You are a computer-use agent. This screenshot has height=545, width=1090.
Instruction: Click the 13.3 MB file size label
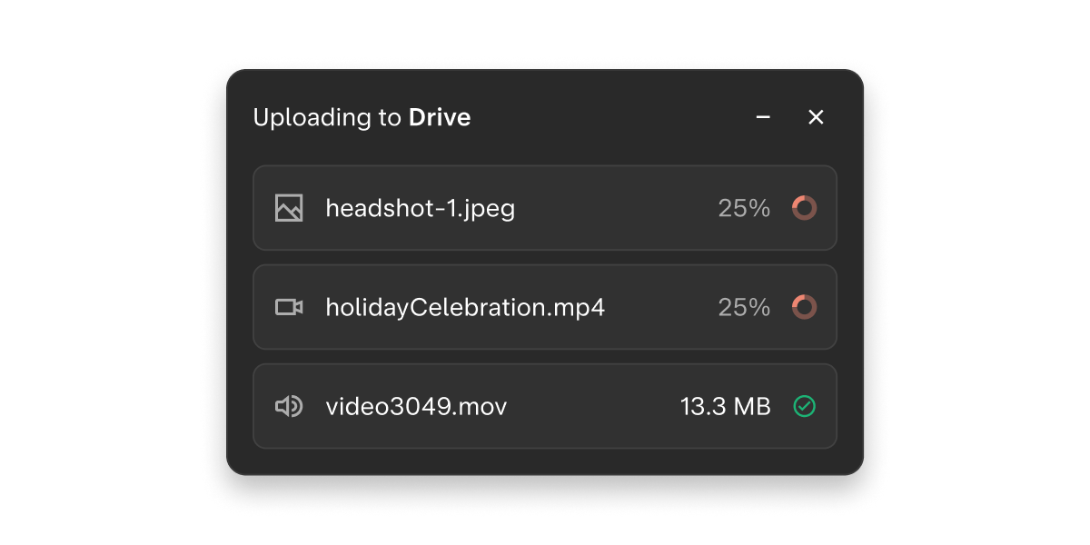726,406
